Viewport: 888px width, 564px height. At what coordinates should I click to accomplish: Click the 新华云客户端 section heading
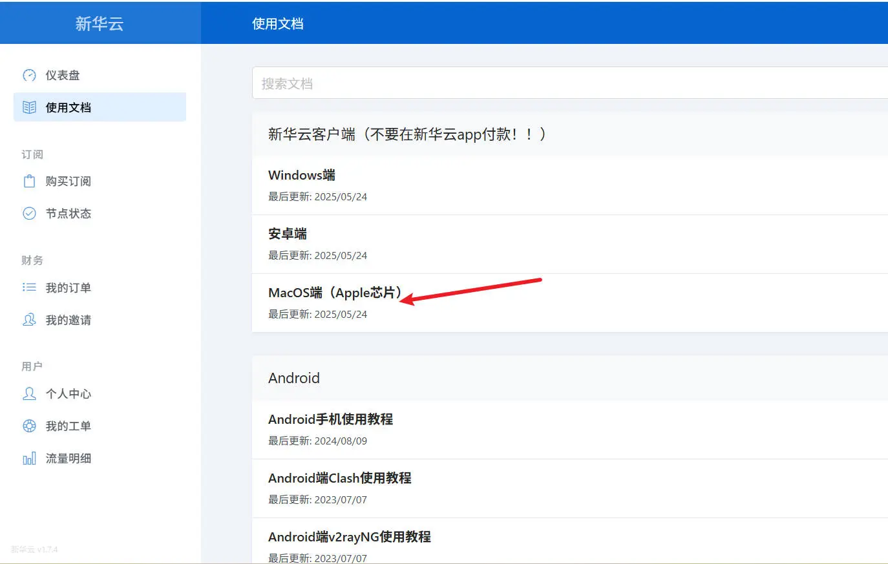tap(407, 134)
